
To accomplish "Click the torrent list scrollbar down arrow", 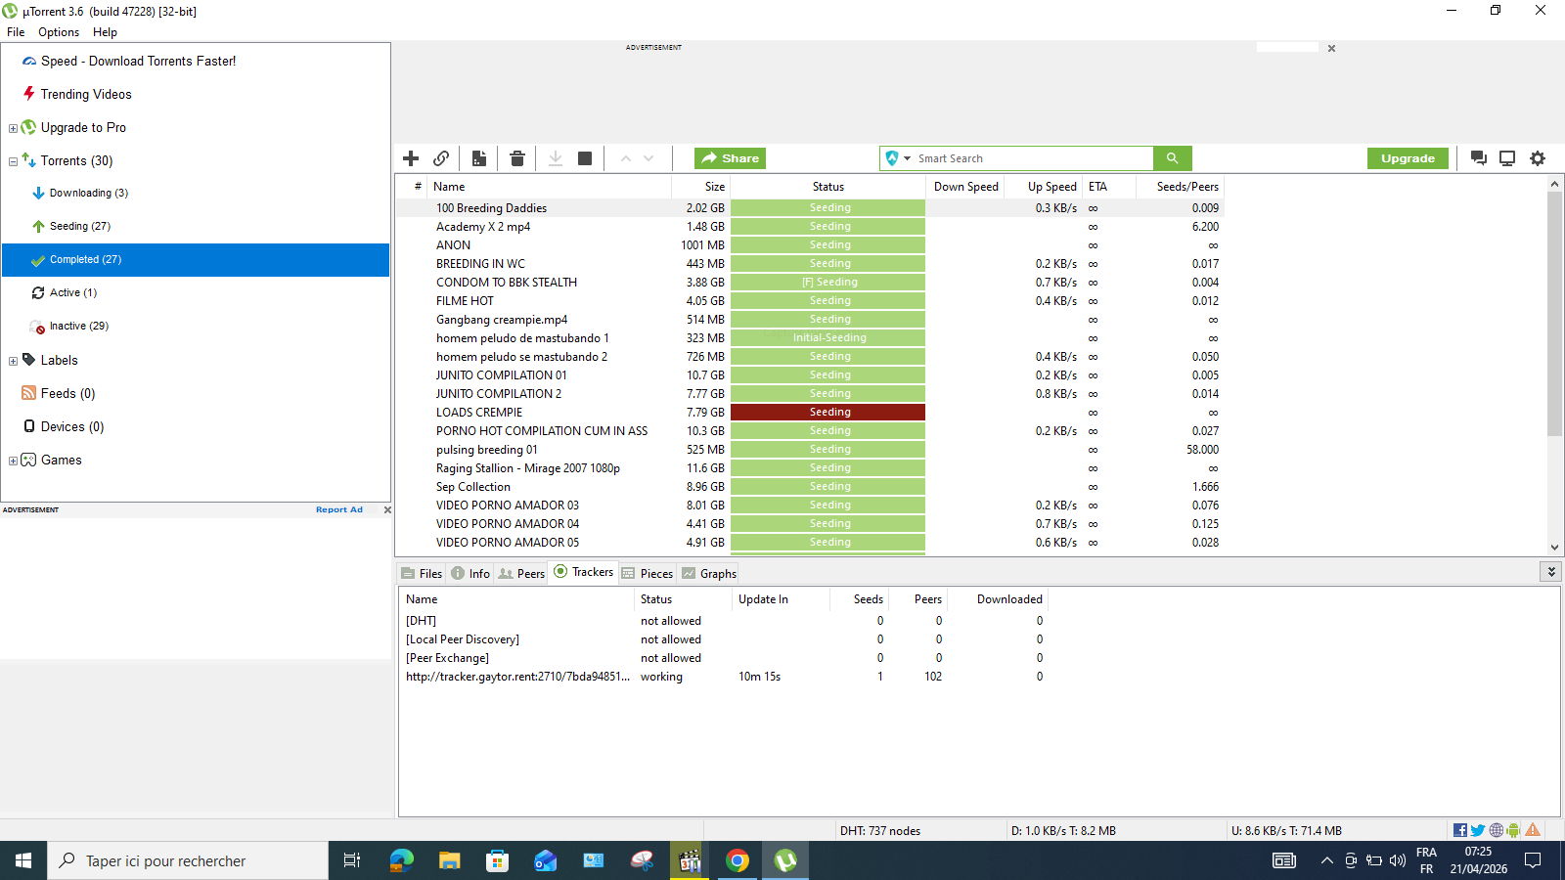I will tap(1554, 548).
